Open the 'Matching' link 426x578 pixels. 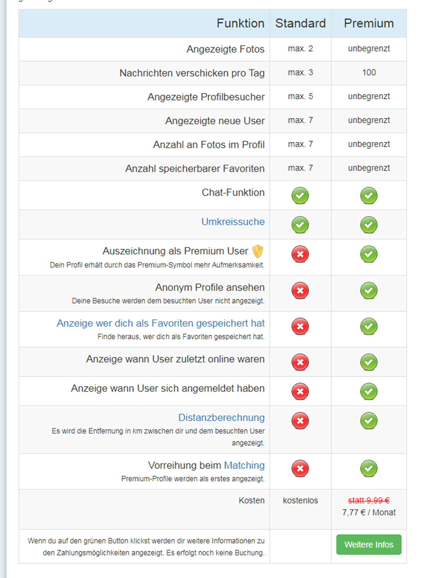click(244, 465)
